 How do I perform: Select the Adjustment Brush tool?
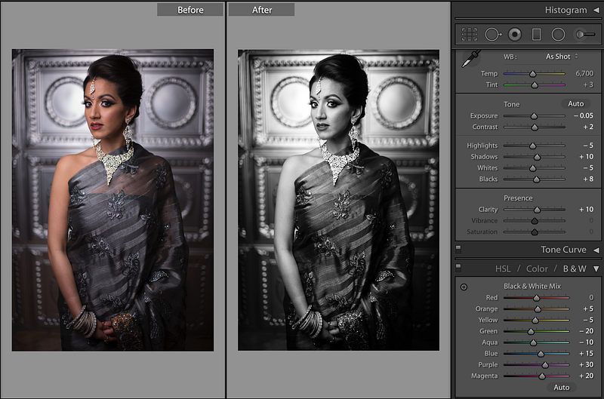(585, 35)
